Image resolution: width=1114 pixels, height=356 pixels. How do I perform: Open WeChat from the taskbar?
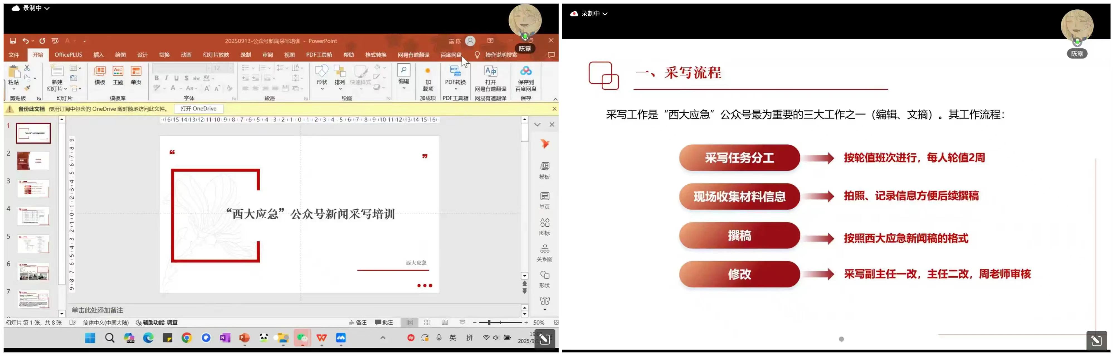tap(302, 338)
